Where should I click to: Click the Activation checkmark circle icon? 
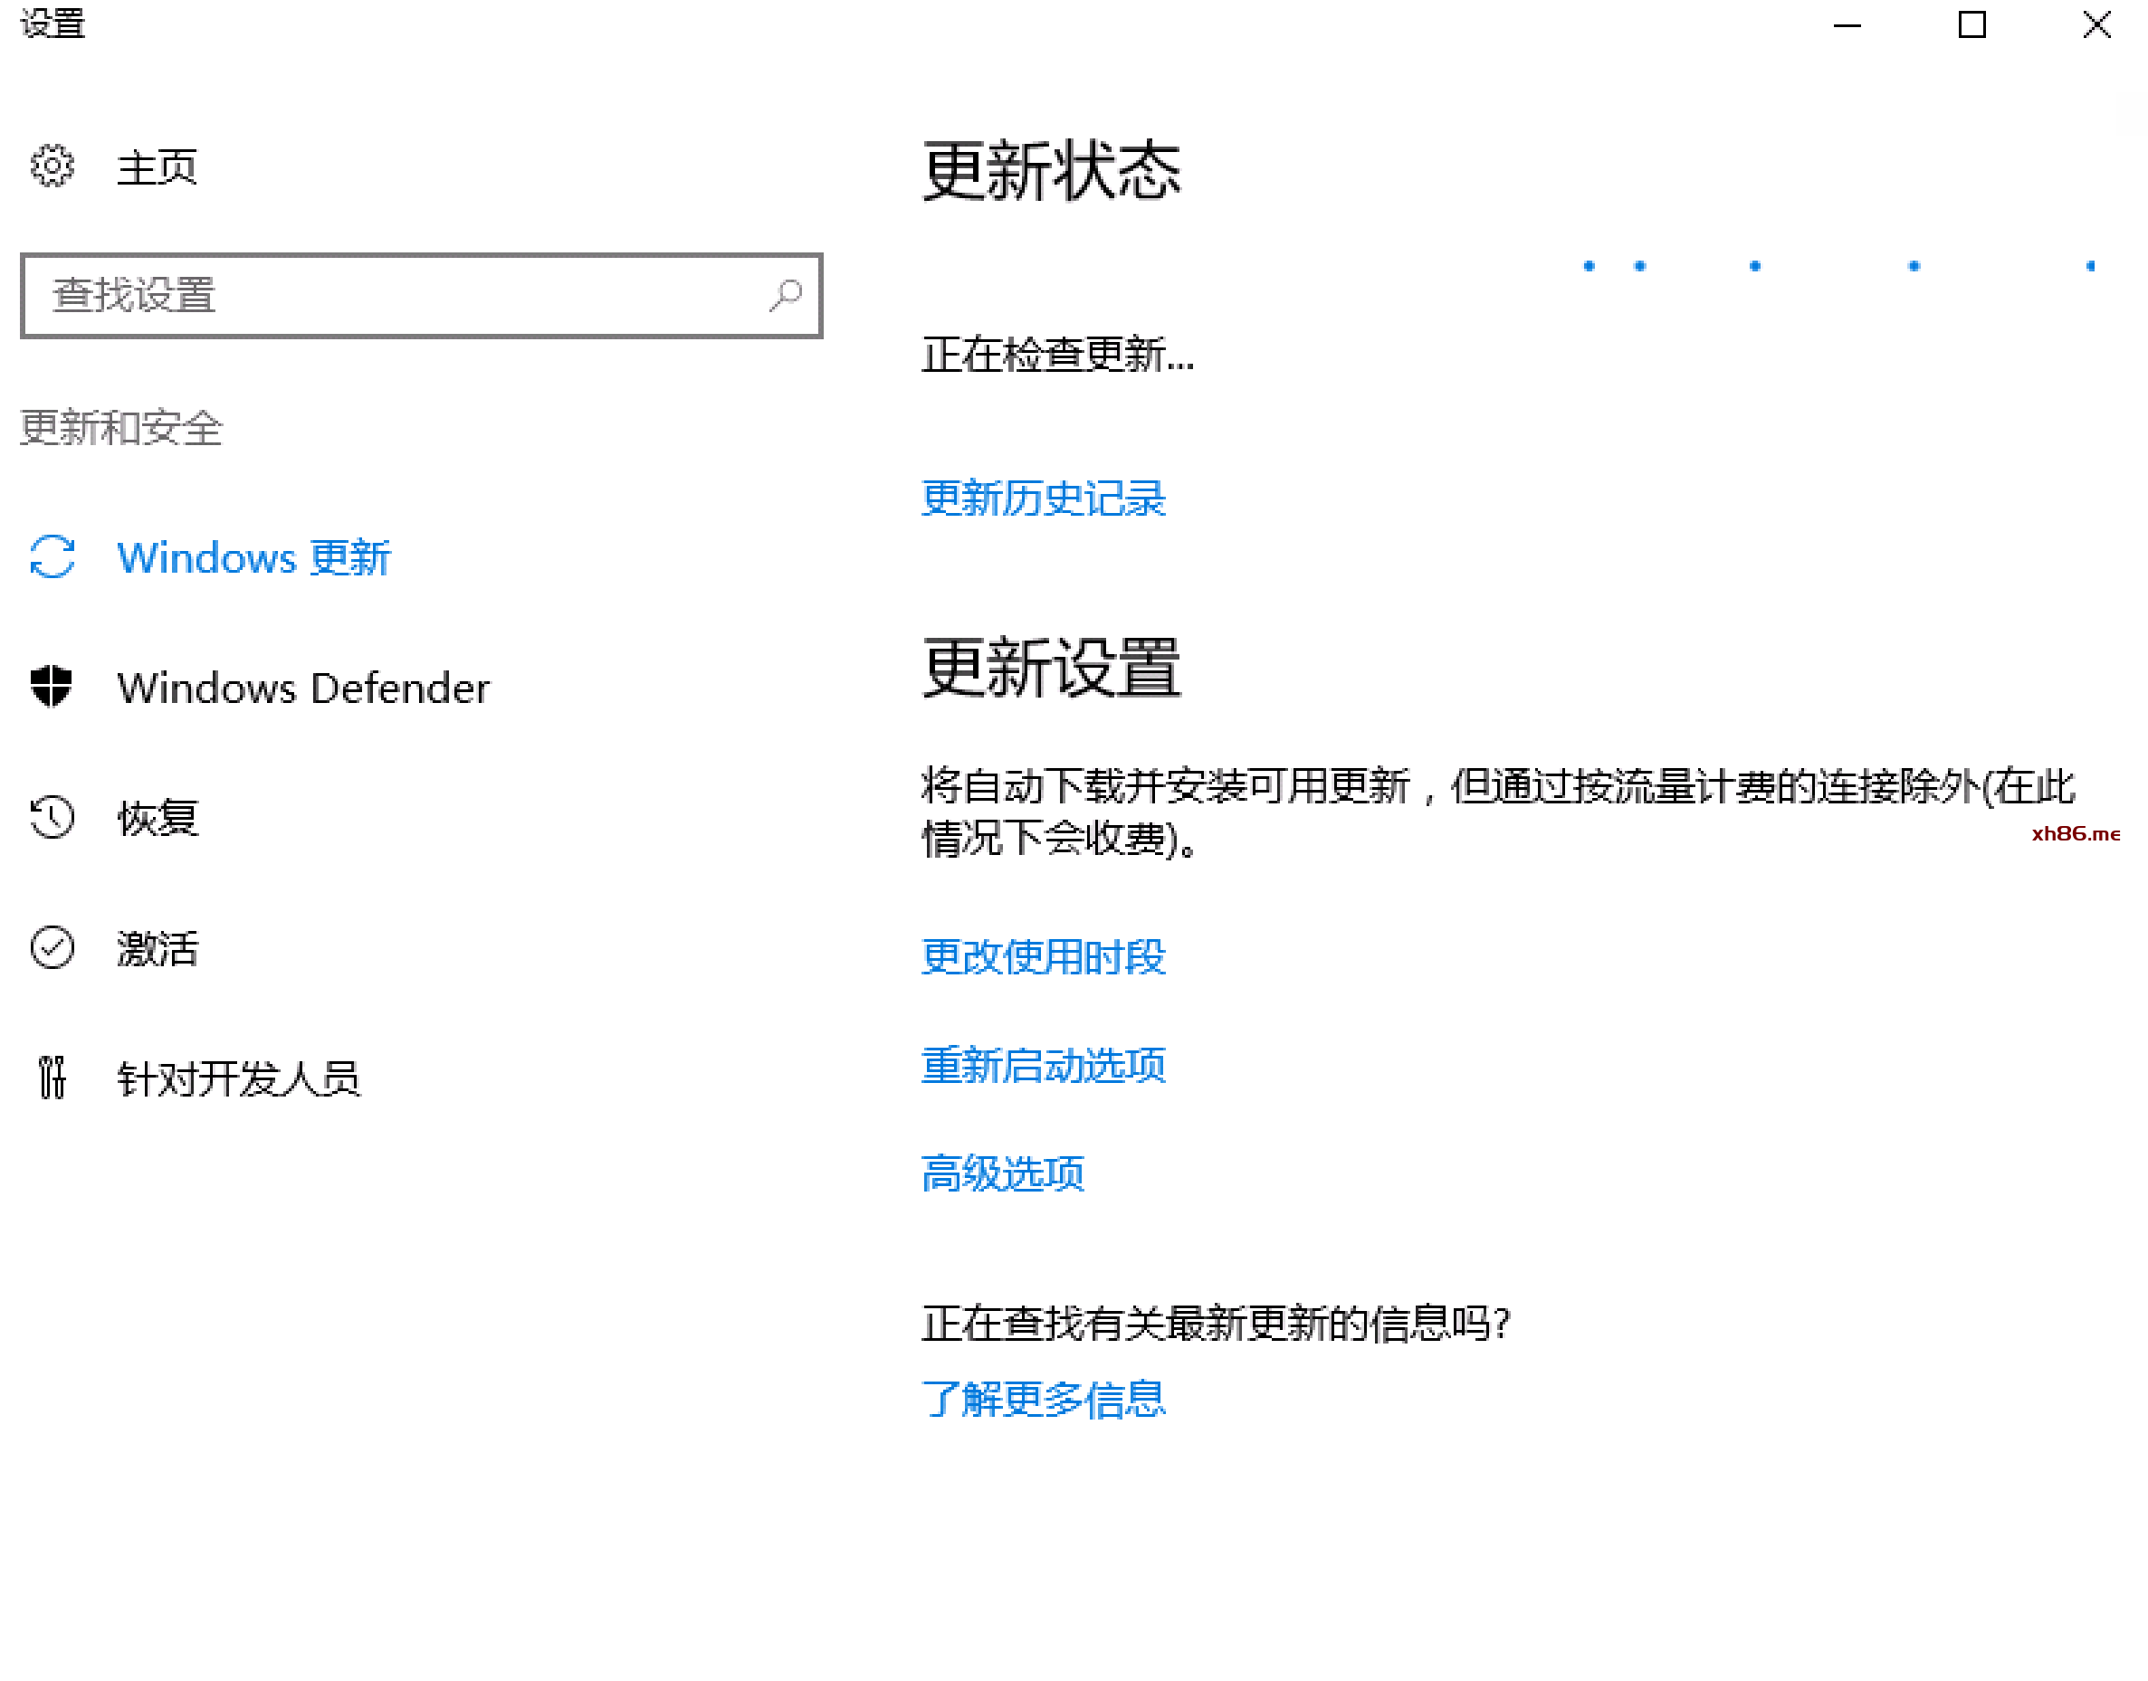52,948
